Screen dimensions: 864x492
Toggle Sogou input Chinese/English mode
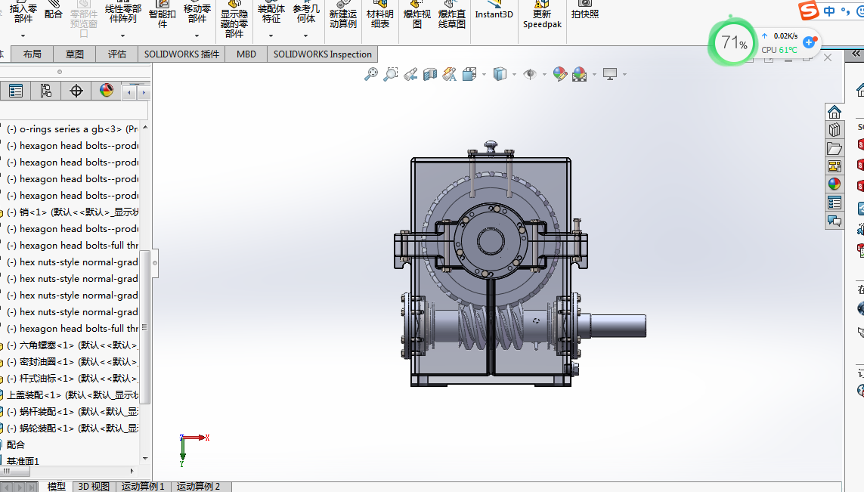tap(830, 11)
